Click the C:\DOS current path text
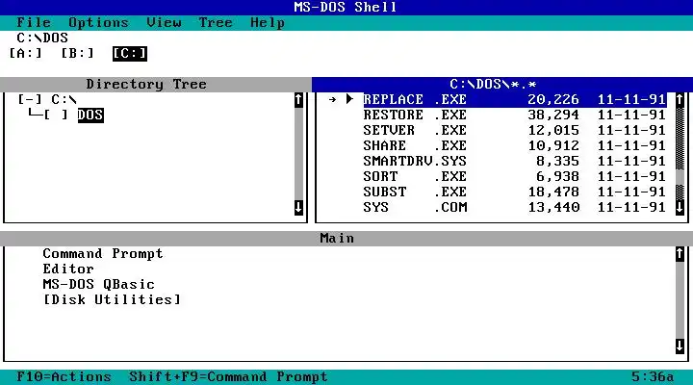Screen dimensions: 693x385 coord(42,38)
